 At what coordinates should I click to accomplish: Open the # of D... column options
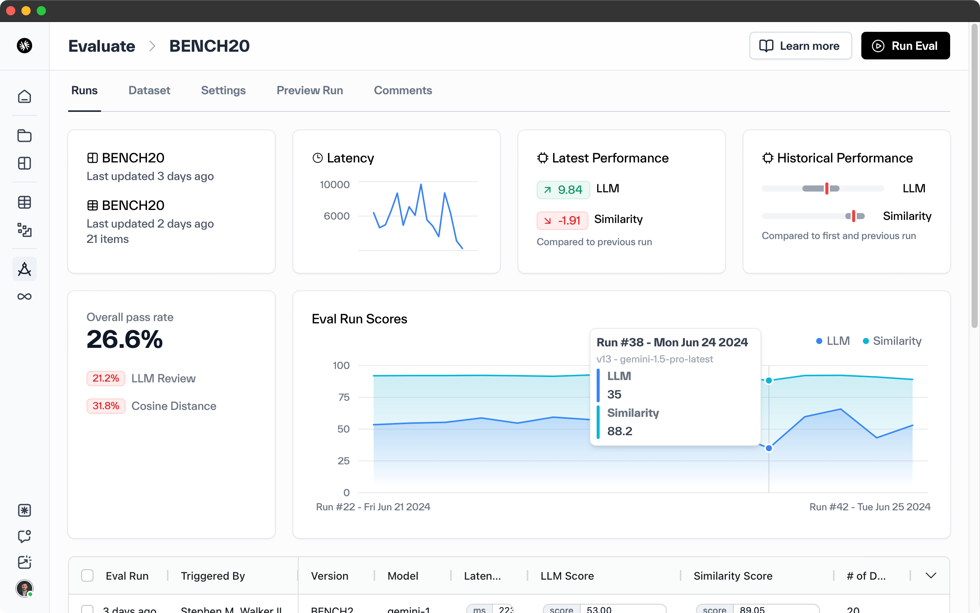[867, 575]
